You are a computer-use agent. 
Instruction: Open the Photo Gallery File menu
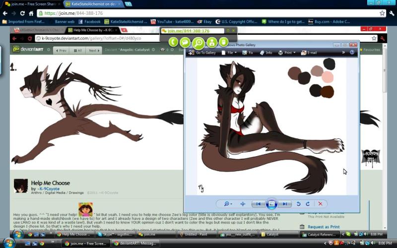(x=229, y=53)
